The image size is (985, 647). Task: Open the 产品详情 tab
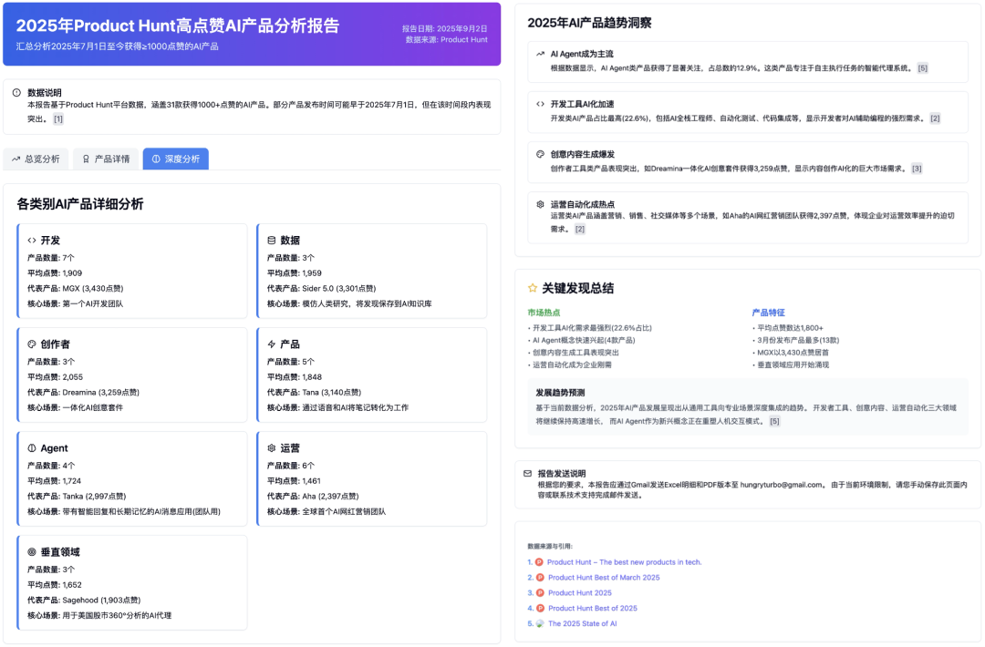click(106, 159)
